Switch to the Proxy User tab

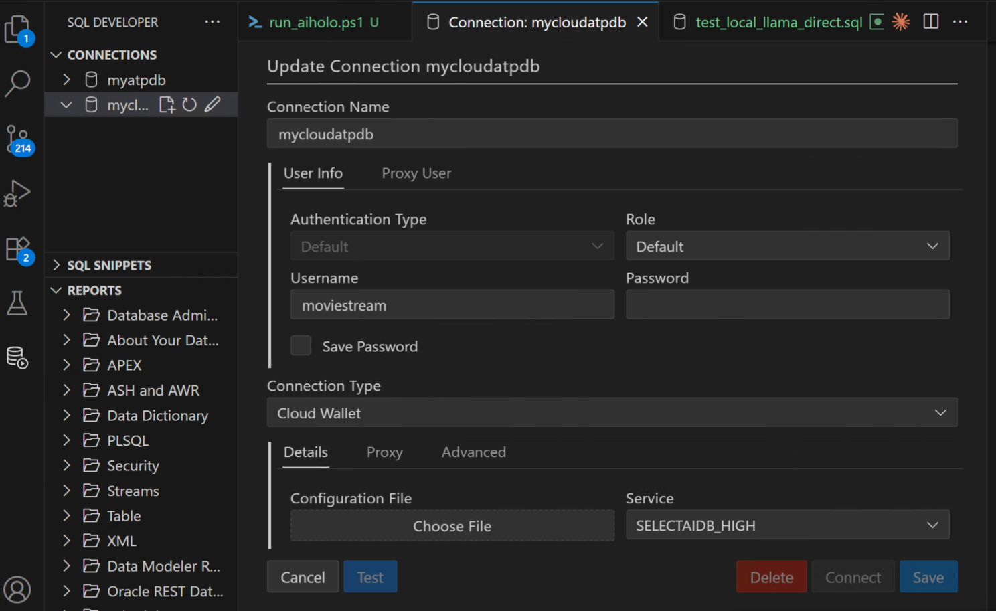coord(416,173)
